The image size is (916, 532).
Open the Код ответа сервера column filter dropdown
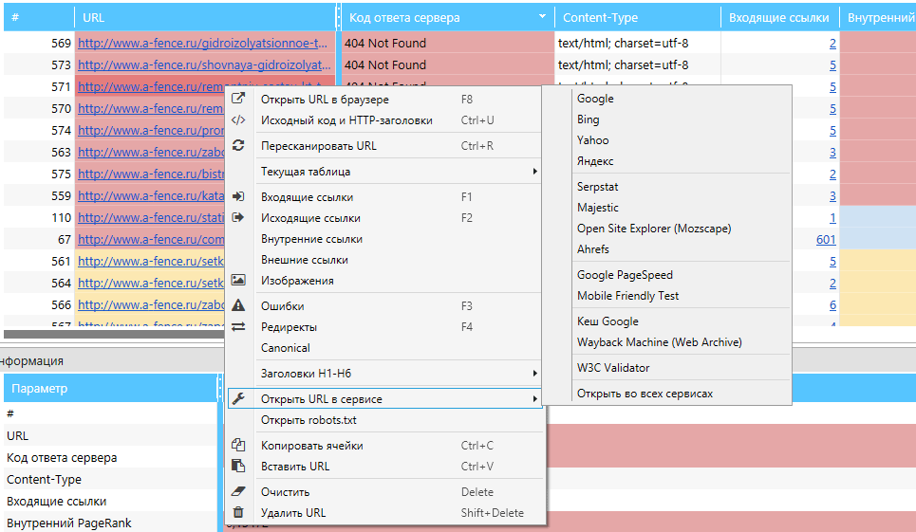click(x=542, y=17)
